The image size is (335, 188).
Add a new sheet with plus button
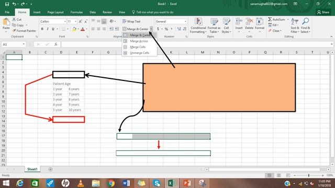point(50,169)
